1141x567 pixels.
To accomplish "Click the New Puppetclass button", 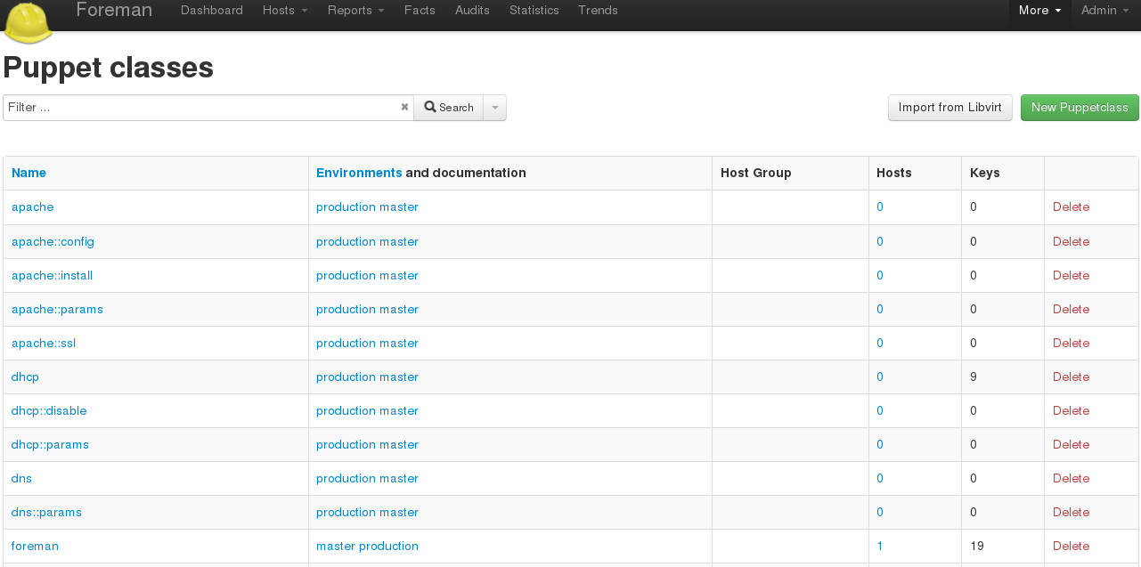I will point(1080,108).
